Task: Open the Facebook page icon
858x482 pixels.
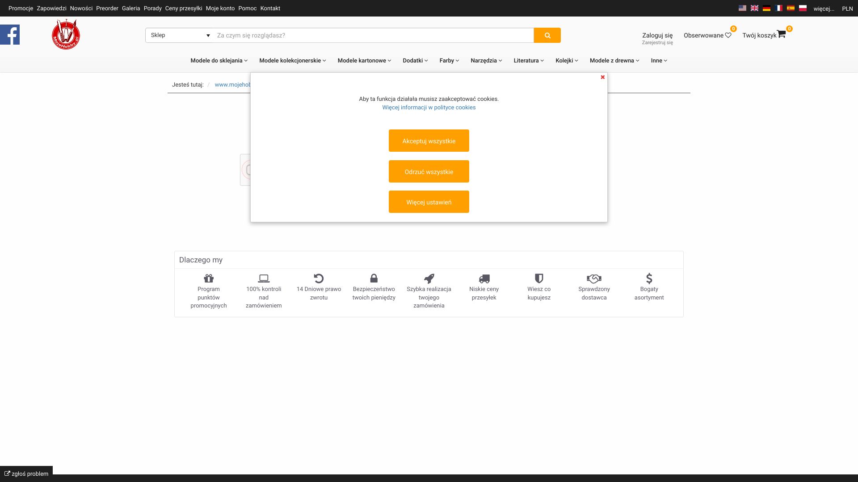Action: (x=10, y=35)
